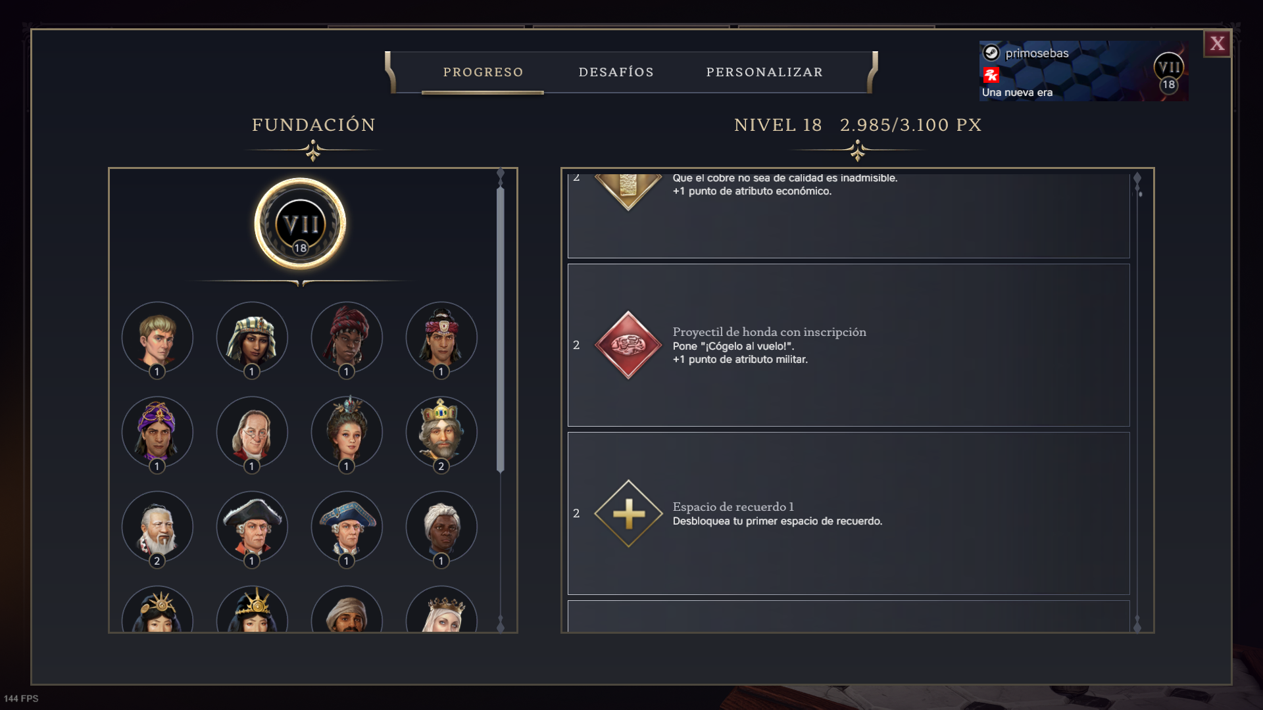Select Benjamin Franklin leader portrait
This screenshot has height=710, width=1263.
coord(252,433)
